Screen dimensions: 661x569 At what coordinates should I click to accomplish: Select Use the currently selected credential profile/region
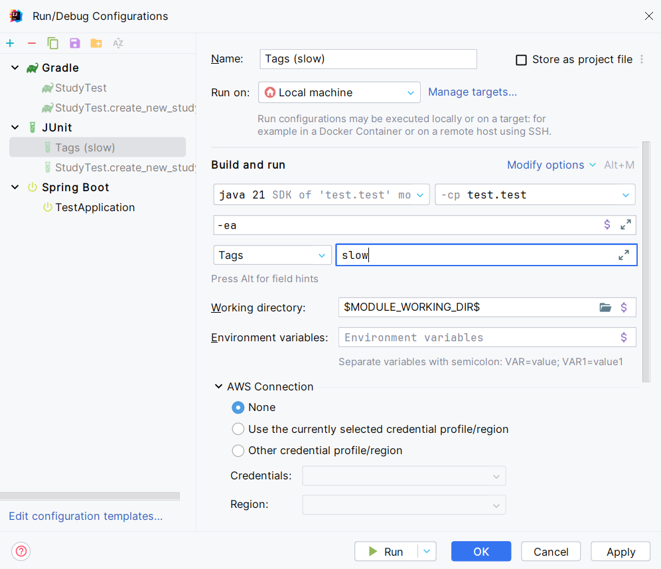click(x=238, y=429)
